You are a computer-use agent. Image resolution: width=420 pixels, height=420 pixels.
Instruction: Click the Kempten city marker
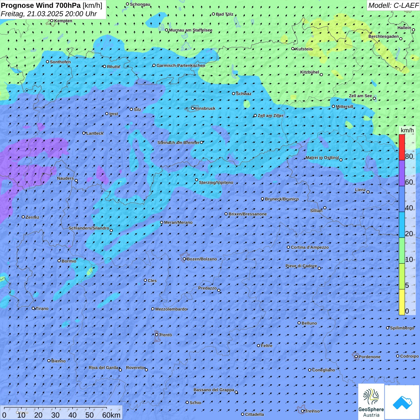[52, 21]
